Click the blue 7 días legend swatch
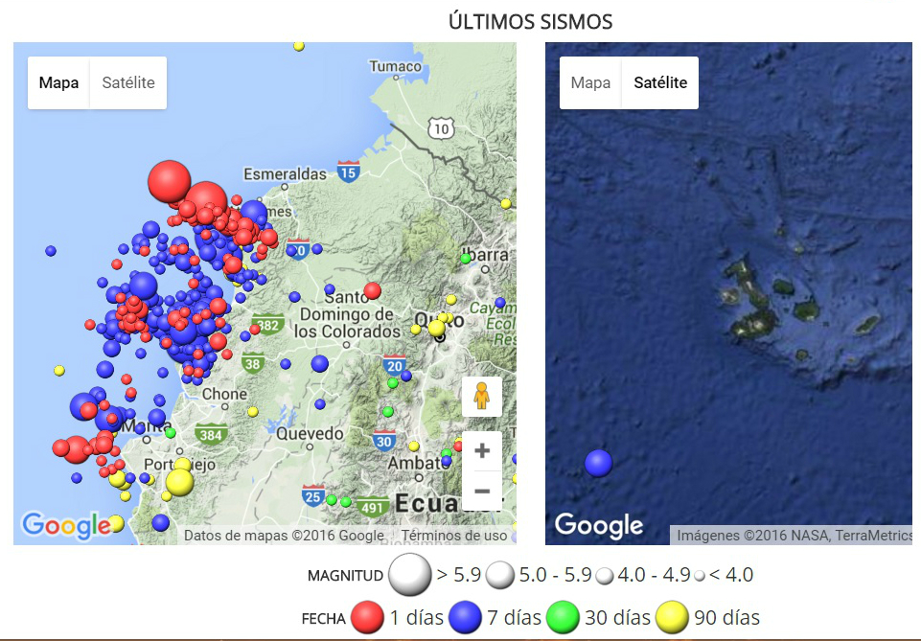Viewport: 921px width, 641px height. [465, 617]
